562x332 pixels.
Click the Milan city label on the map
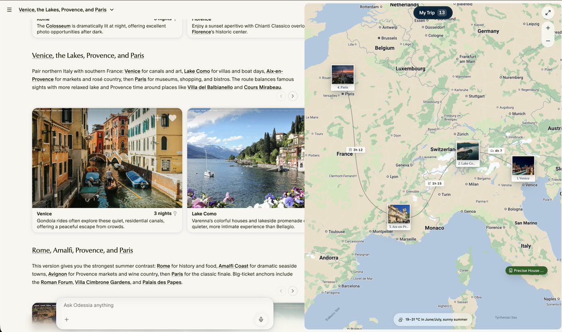pyautogui.click(x=474, y=184)
